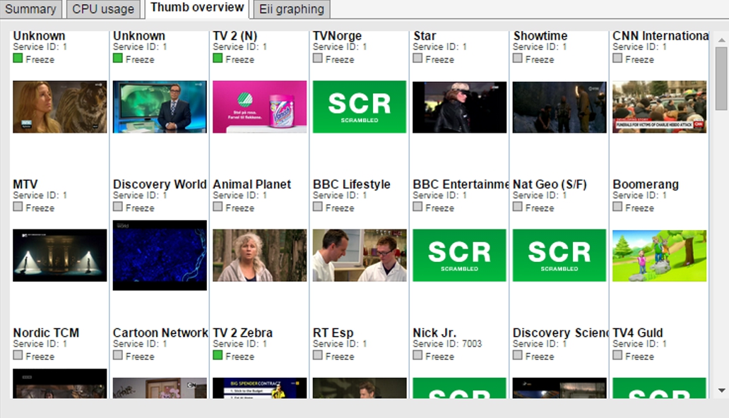Open the Star channel thumbnail

click(x=459, y=107)
